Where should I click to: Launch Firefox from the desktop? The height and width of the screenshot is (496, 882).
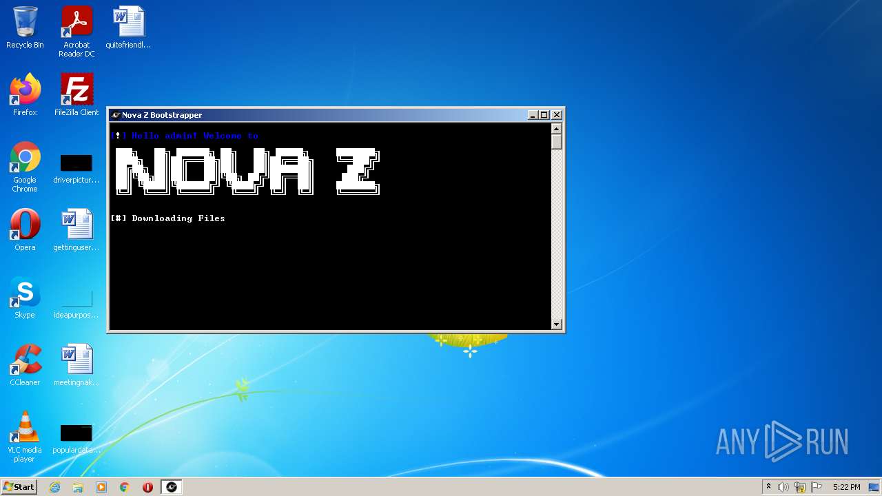tap(25, 95)
